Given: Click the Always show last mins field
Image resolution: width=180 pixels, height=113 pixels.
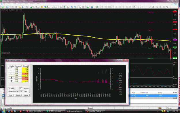Looking at the screenshot, I should 22,91.
